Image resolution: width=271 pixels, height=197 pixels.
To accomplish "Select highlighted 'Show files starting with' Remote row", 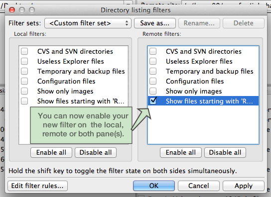I will pyautogui.click(x=203, y=101).
